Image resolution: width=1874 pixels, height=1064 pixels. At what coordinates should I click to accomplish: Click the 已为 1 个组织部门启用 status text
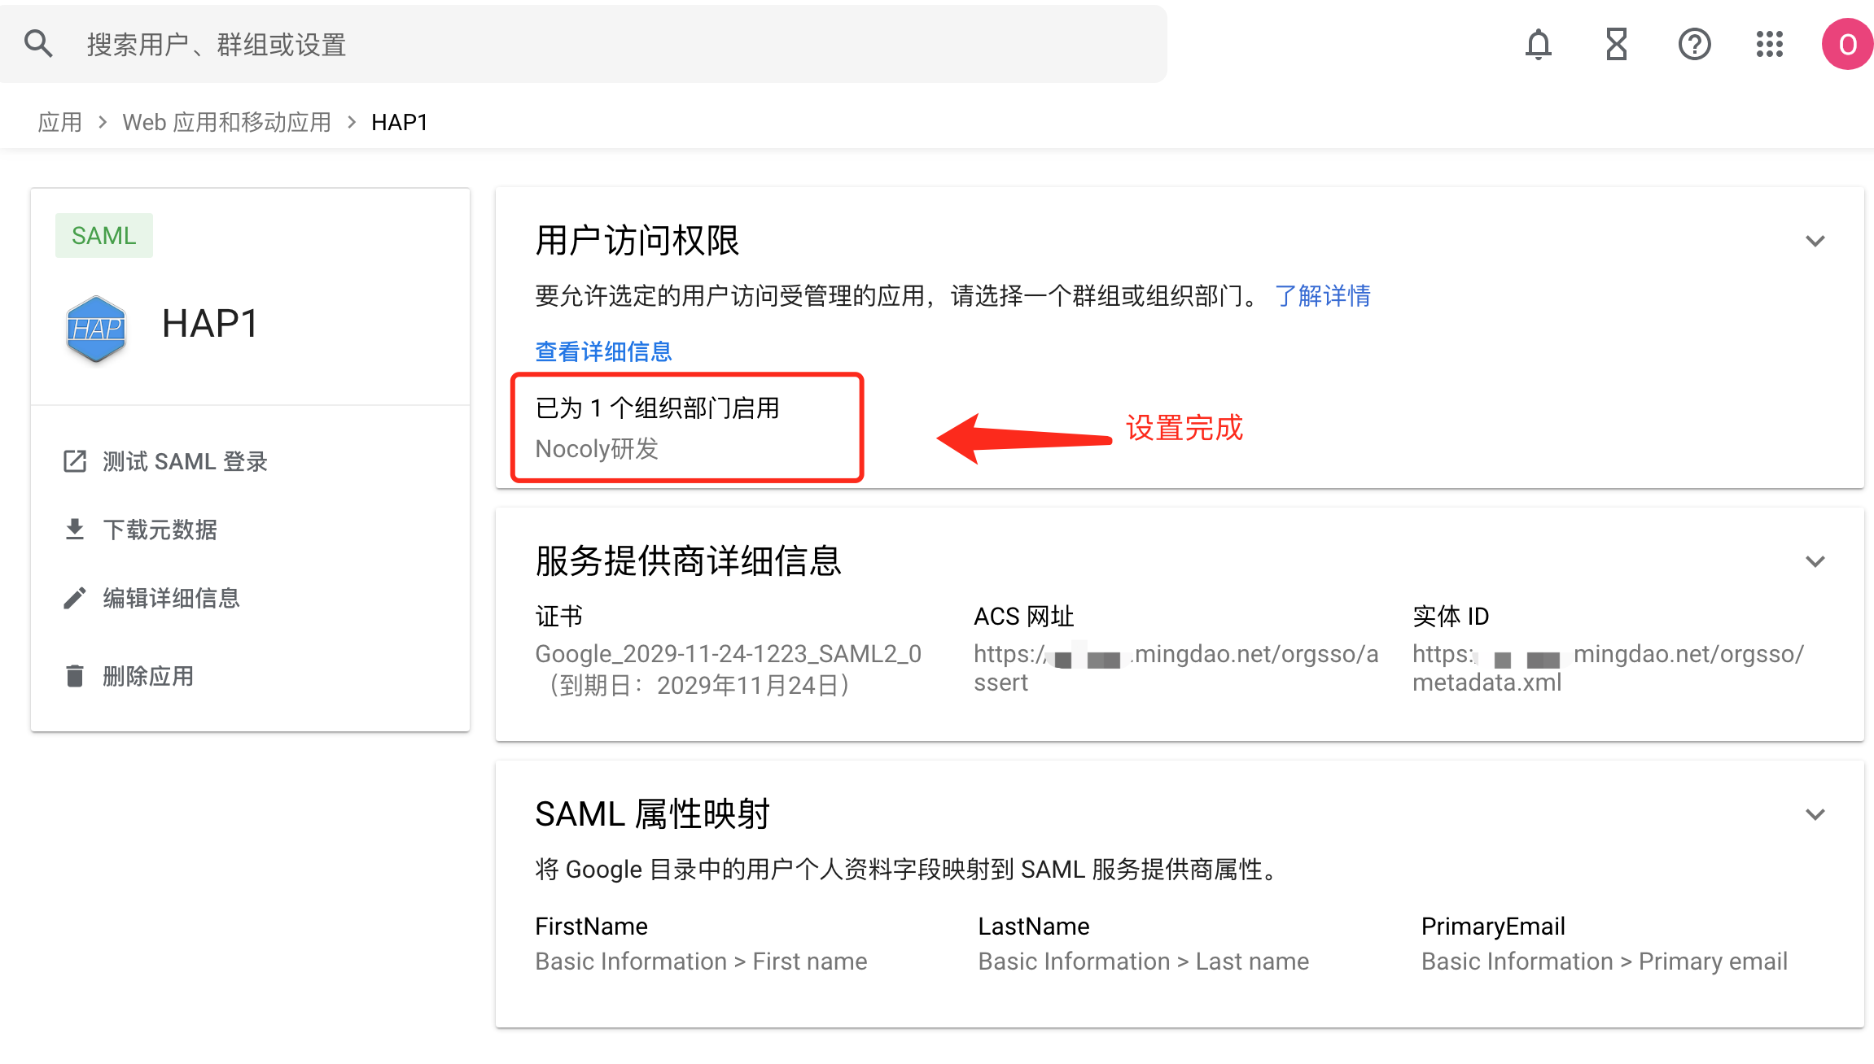[x=658, y=408]
